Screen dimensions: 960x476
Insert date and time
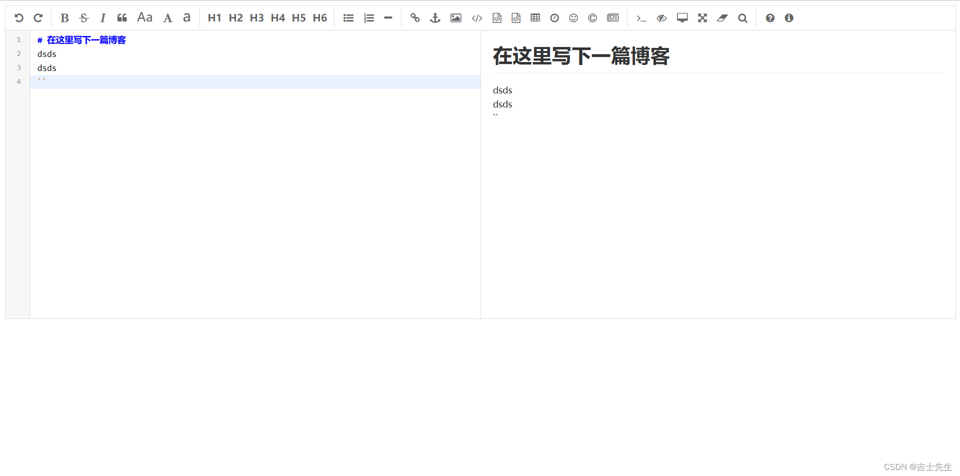pyautogui.click(x=554, y=18)
